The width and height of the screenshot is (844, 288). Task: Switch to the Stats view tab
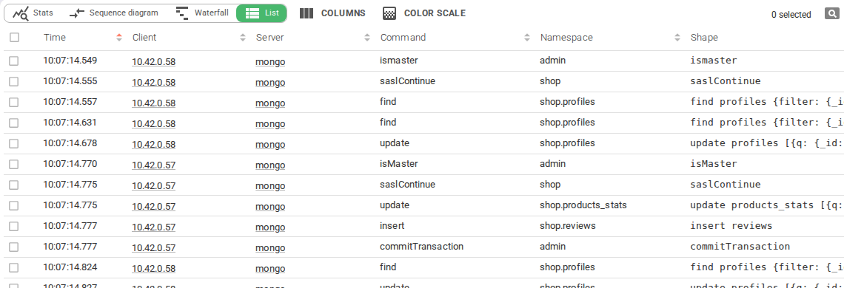tap(33, 13)
